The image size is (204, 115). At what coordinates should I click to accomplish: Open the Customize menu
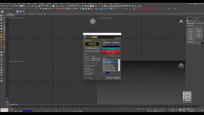coord(56,4)
